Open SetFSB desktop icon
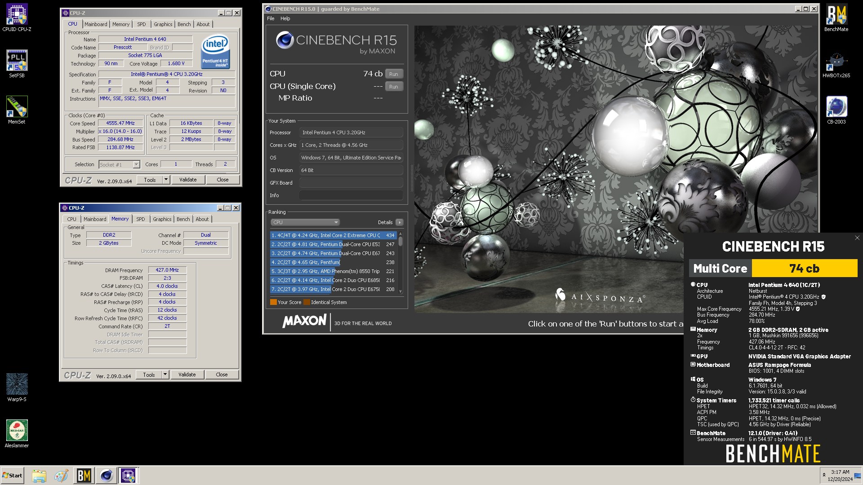863x485 pixels. (x=17, y=64)
